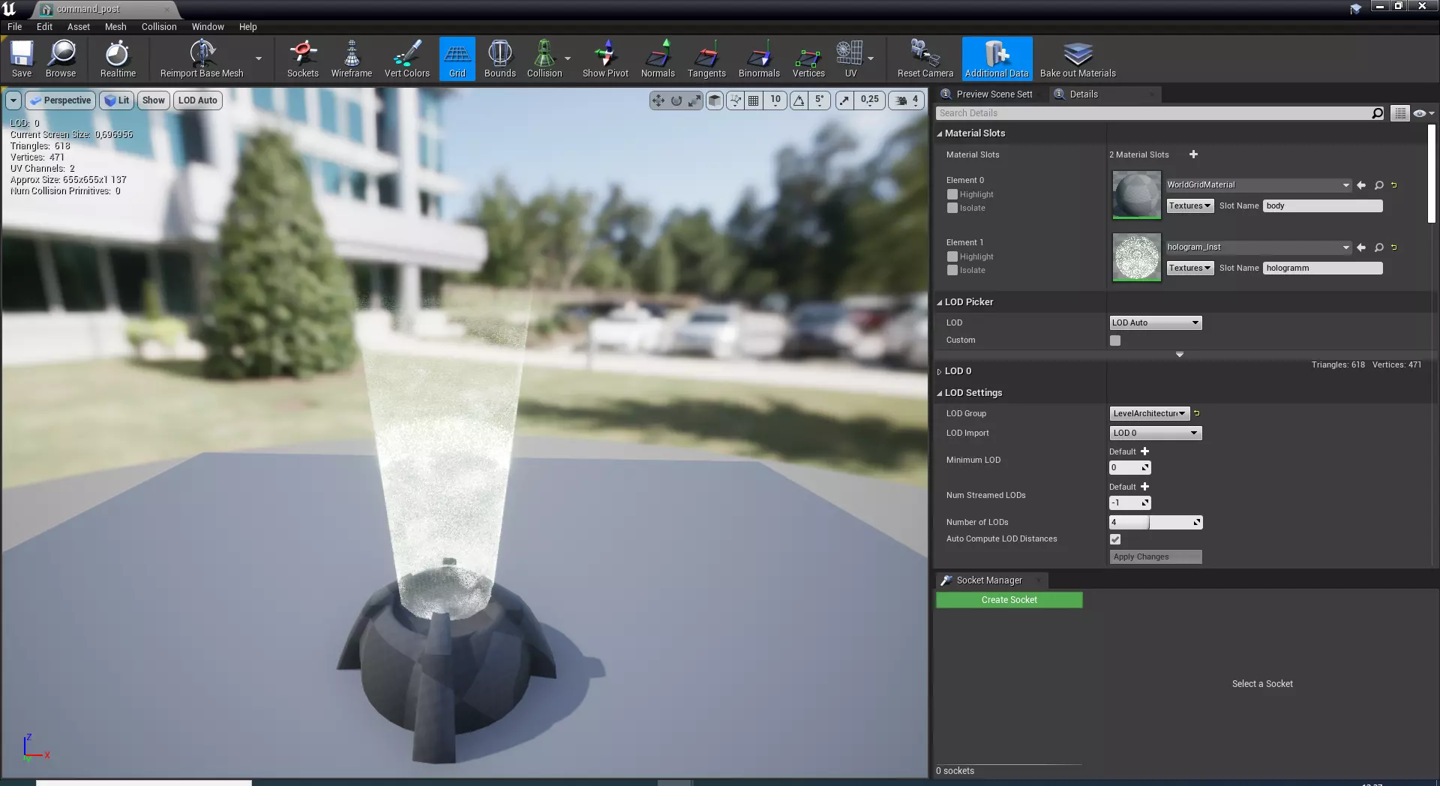Click Bake out Materials icon

click(1078, 58)
